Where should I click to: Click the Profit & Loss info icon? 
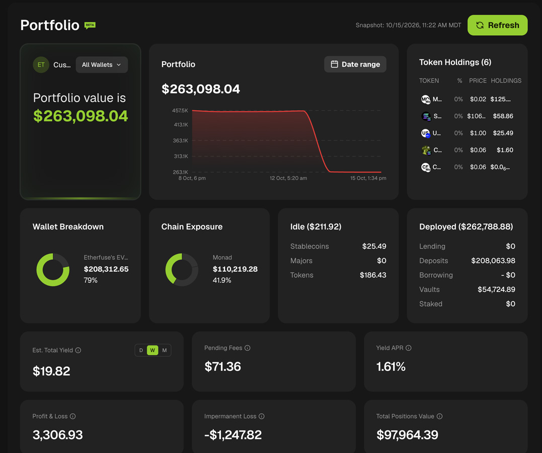pos(72,416)
